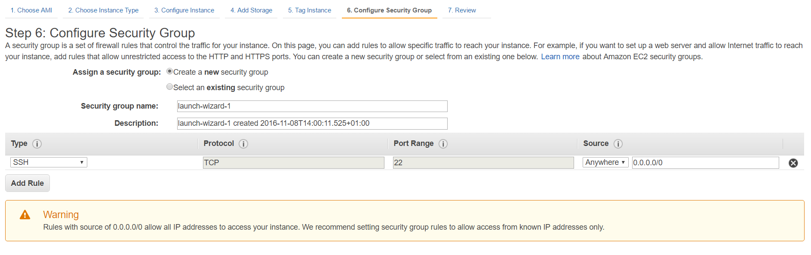The image size is (811, 255).
Task: Select Create a new security group
Action: click(x=169, y=71)
